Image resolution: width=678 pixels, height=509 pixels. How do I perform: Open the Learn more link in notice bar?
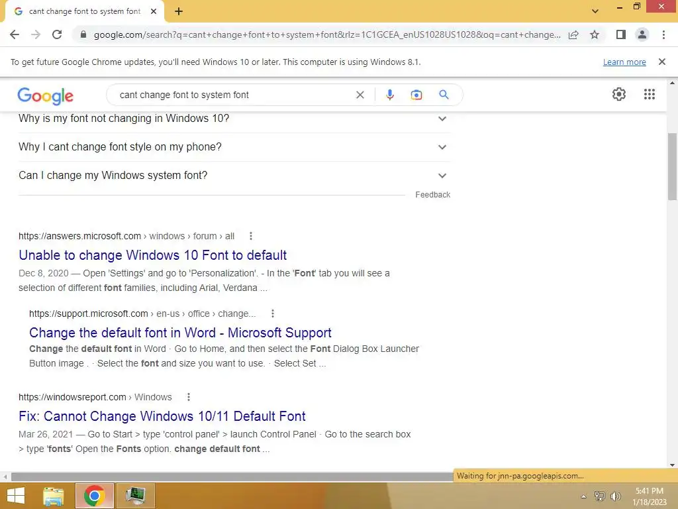(x=624, y=62)
